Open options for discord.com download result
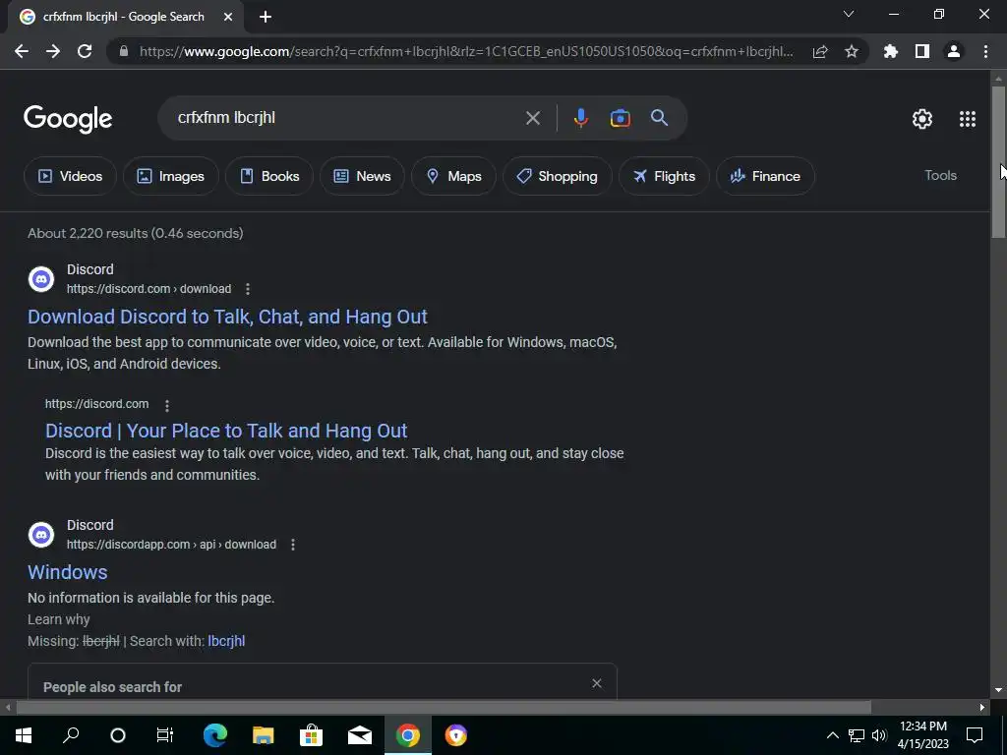The width and height of the screenshot is (1007, 755). click(x=248, y=289)
